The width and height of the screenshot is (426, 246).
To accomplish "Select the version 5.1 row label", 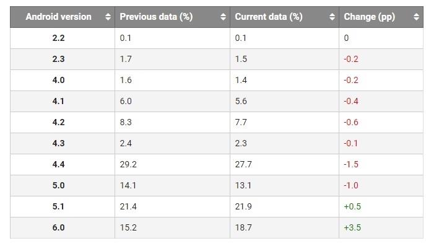I will pos(58,206).
